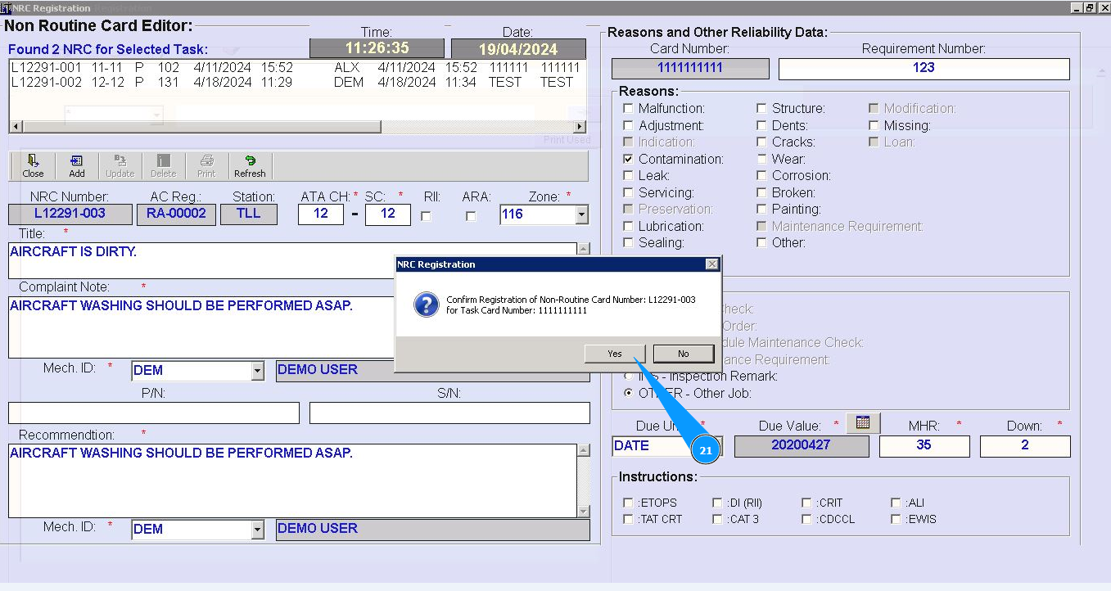Image resolution: width=1111 pixels, height=591 pixels.
Task: Click the S/N input field
Action: [449, 413]
